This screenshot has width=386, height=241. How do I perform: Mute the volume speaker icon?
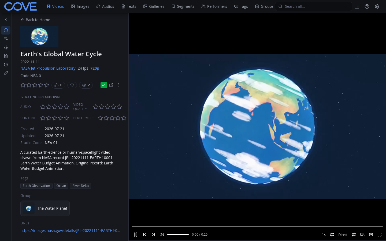coord(162,235)
